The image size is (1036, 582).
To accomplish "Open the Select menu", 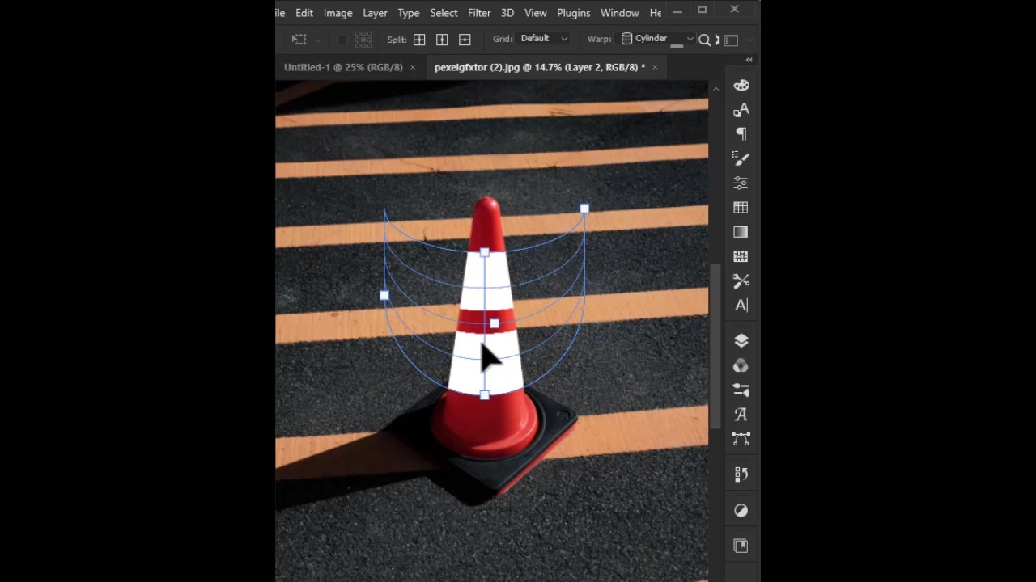I will coord(444,13).
